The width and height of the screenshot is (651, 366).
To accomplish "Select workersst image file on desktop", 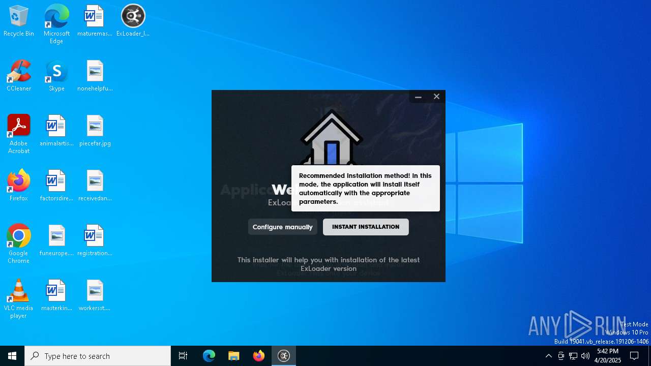I will click(x=95, y=296).
